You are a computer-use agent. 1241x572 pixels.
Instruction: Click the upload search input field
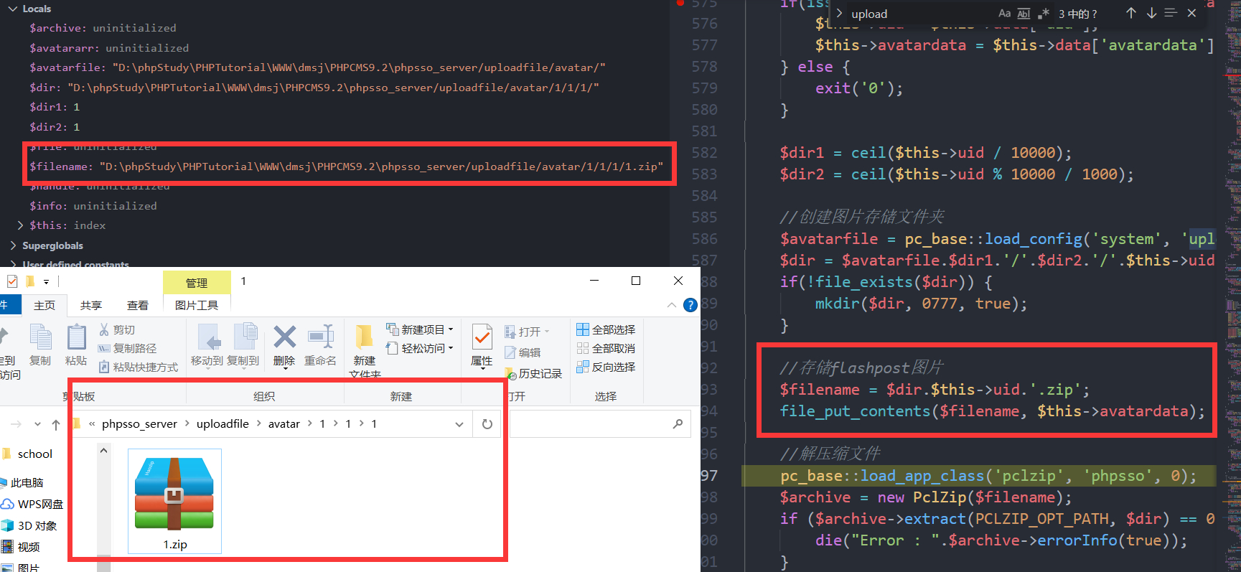(x=920, y=14)
